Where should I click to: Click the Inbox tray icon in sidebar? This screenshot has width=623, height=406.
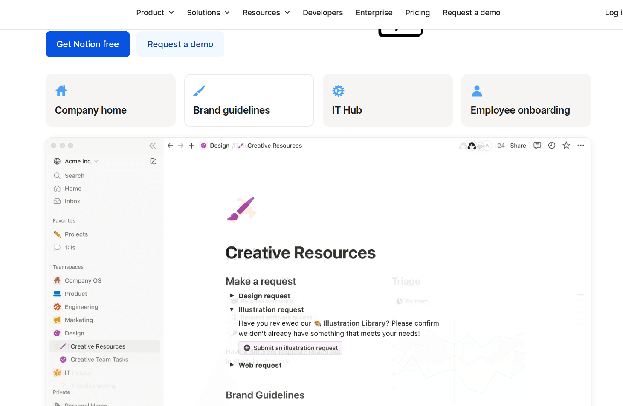[57, 201]
